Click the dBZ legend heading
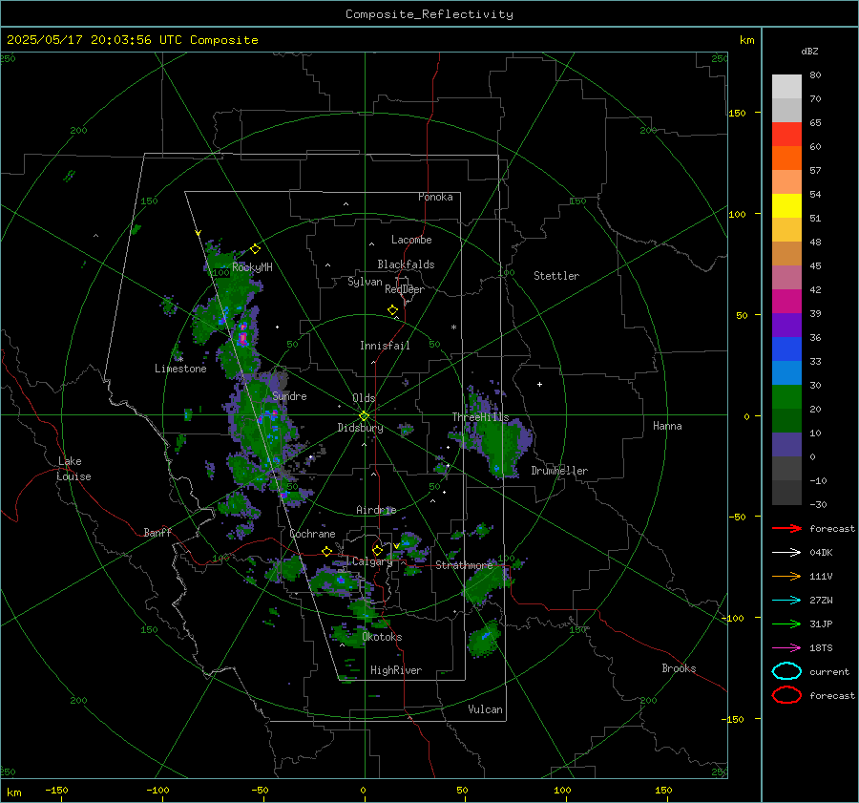859x803 pixels. tap(809, 51)
